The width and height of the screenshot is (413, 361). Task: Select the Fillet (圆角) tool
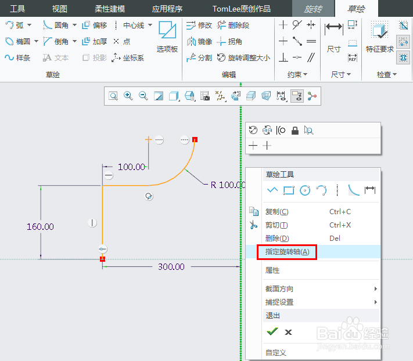pyautogui.click(x=56, y=26)
